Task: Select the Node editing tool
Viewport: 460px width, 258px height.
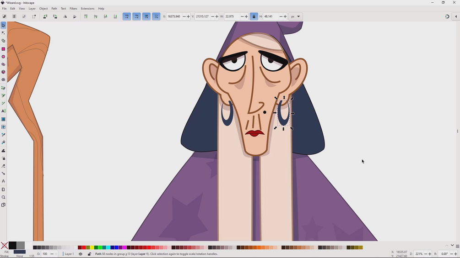Action: pyautogui.click(x=3, y=33)
